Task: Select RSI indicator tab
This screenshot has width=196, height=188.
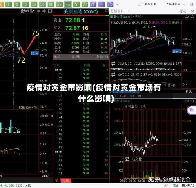Action: point(132,96)
